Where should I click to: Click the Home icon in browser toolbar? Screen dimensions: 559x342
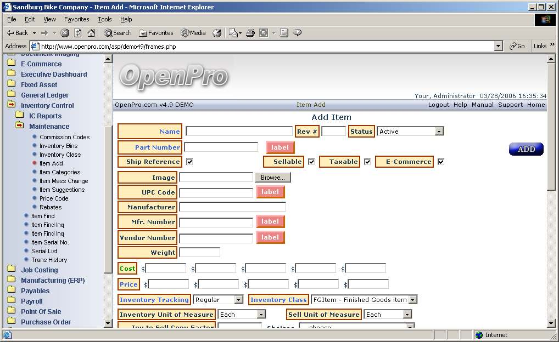(x=91, y=33)
